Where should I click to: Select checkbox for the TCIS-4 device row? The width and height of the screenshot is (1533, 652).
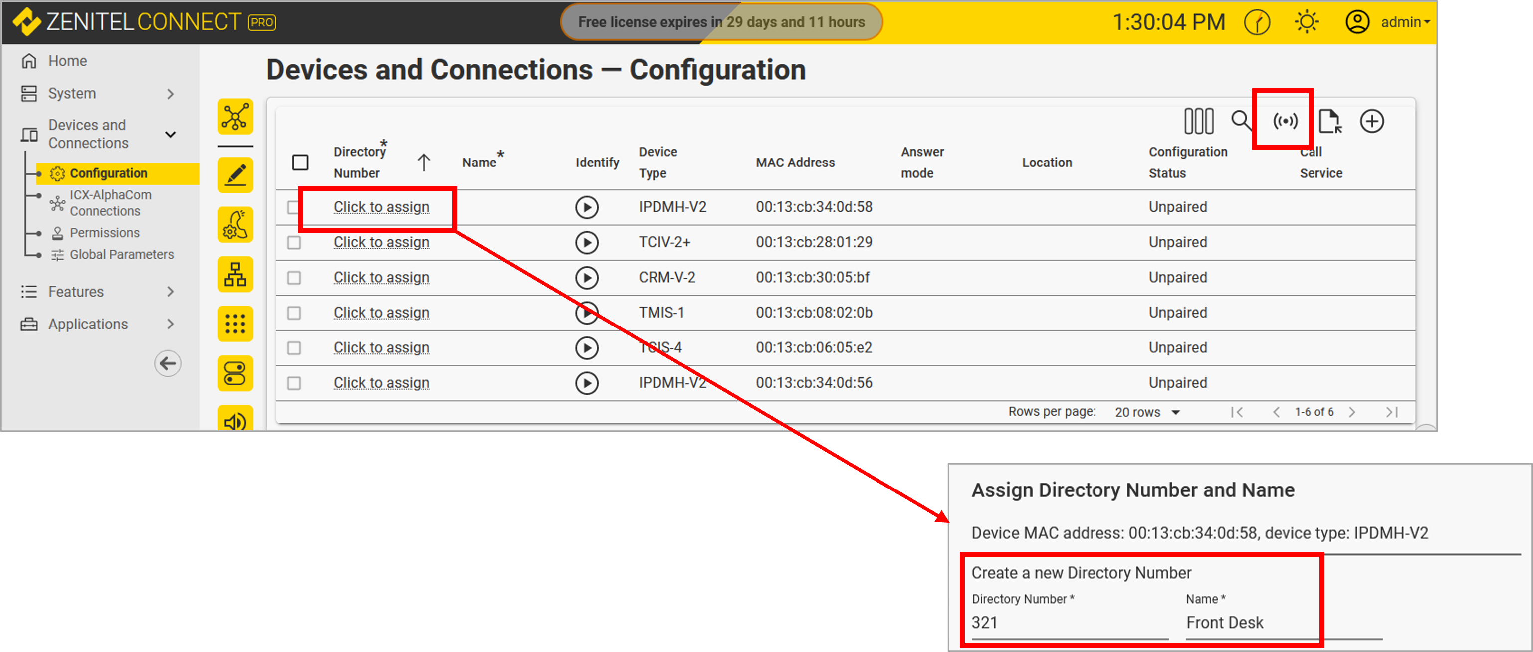pos(294,348)
